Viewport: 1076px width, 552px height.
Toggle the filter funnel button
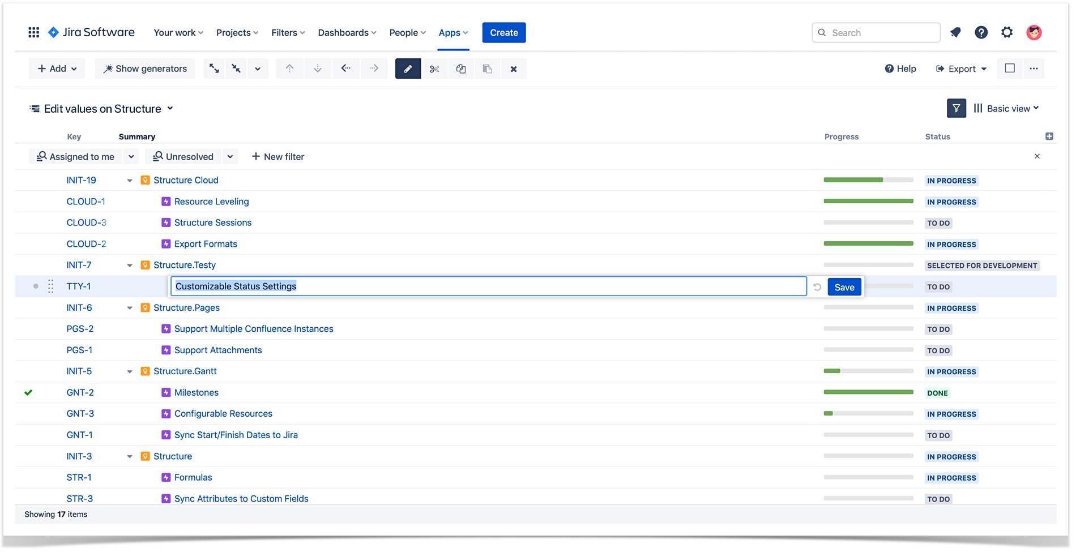957,108
